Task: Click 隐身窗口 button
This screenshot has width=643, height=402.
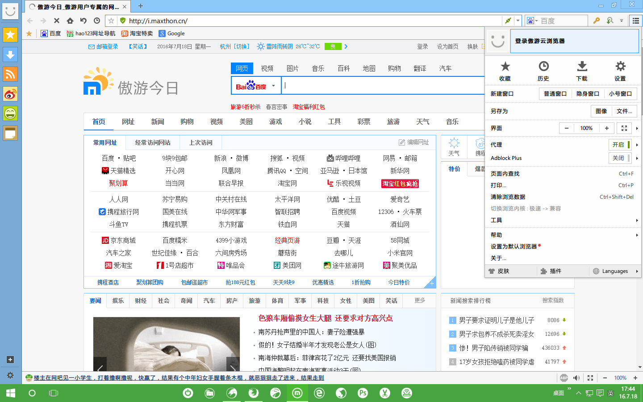Action: (x=588, y=94)
